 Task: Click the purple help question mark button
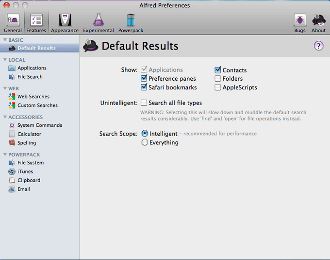coord(319,46)
